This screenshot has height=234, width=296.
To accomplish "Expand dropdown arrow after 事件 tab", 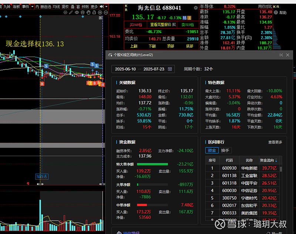I will tap(32, 7).
